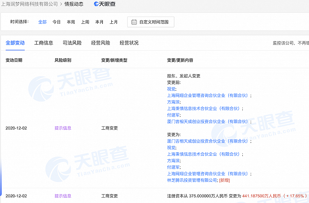
Task: Click the 天眼查 logo in header
Action: 105,4
